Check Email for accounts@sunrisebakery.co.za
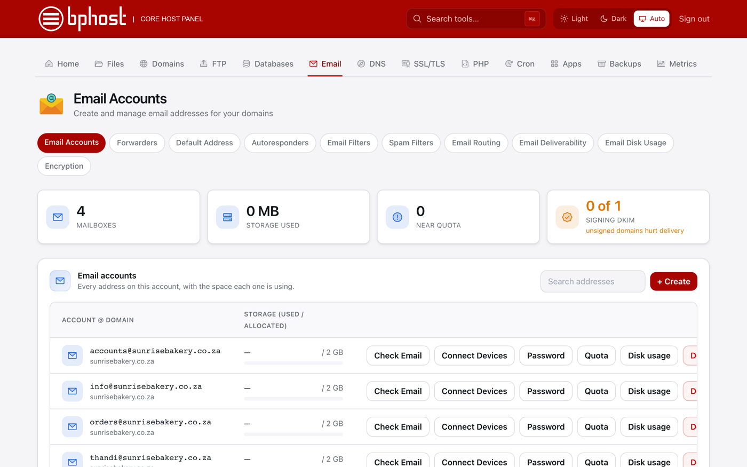Viewport: 747px width, 467px height. click(398, 355)
